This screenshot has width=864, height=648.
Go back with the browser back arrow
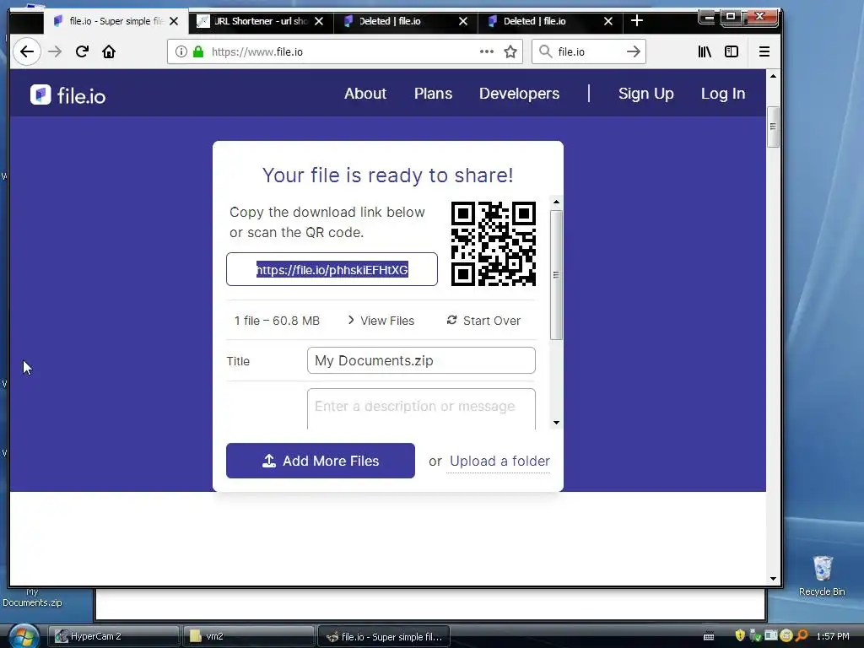coord(26,51)
